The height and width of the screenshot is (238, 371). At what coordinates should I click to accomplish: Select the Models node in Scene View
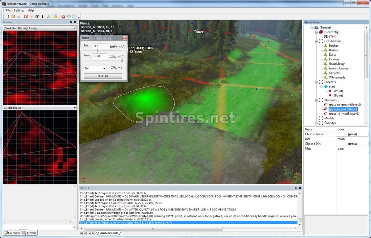tap(329, 118)
